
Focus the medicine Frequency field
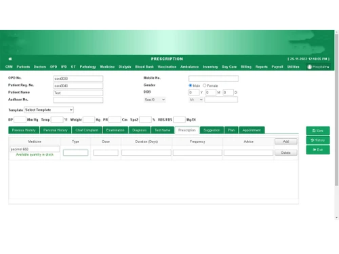pos(197,153)
